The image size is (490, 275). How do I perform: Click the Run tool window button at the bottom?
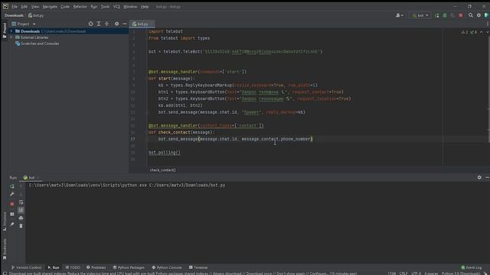54,267
